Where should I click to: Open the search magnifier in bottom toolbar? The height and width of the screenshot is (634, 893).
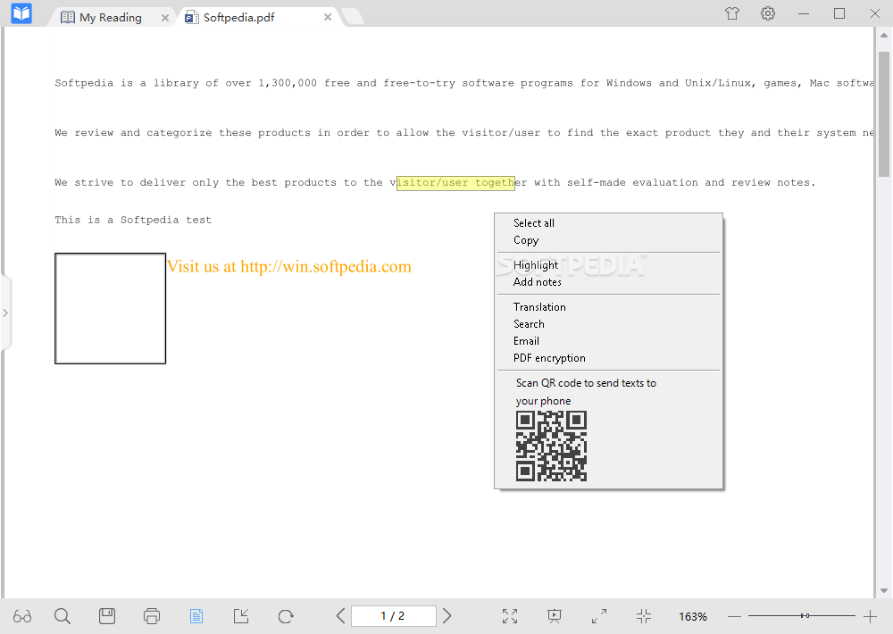pyautogui.click(x=63, y=616)
